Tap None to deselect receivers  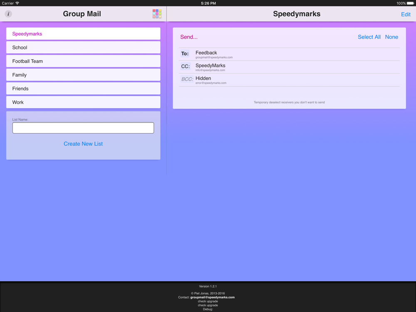391,37
